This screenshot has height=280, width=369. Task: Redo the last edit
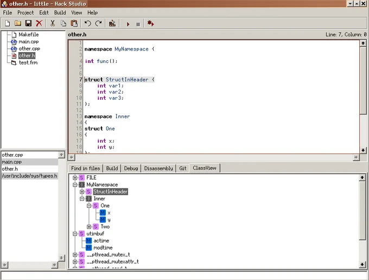point(98,23)
